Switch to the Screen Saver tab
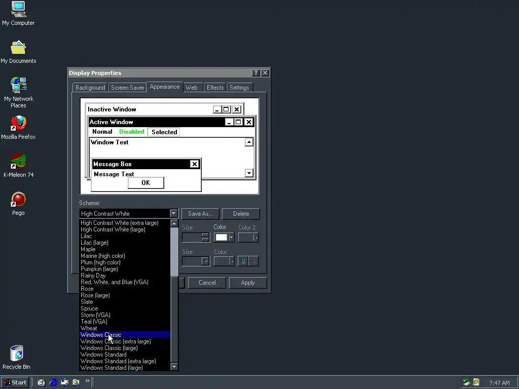This screenshot has width=519, height=389. click(127, 87)
